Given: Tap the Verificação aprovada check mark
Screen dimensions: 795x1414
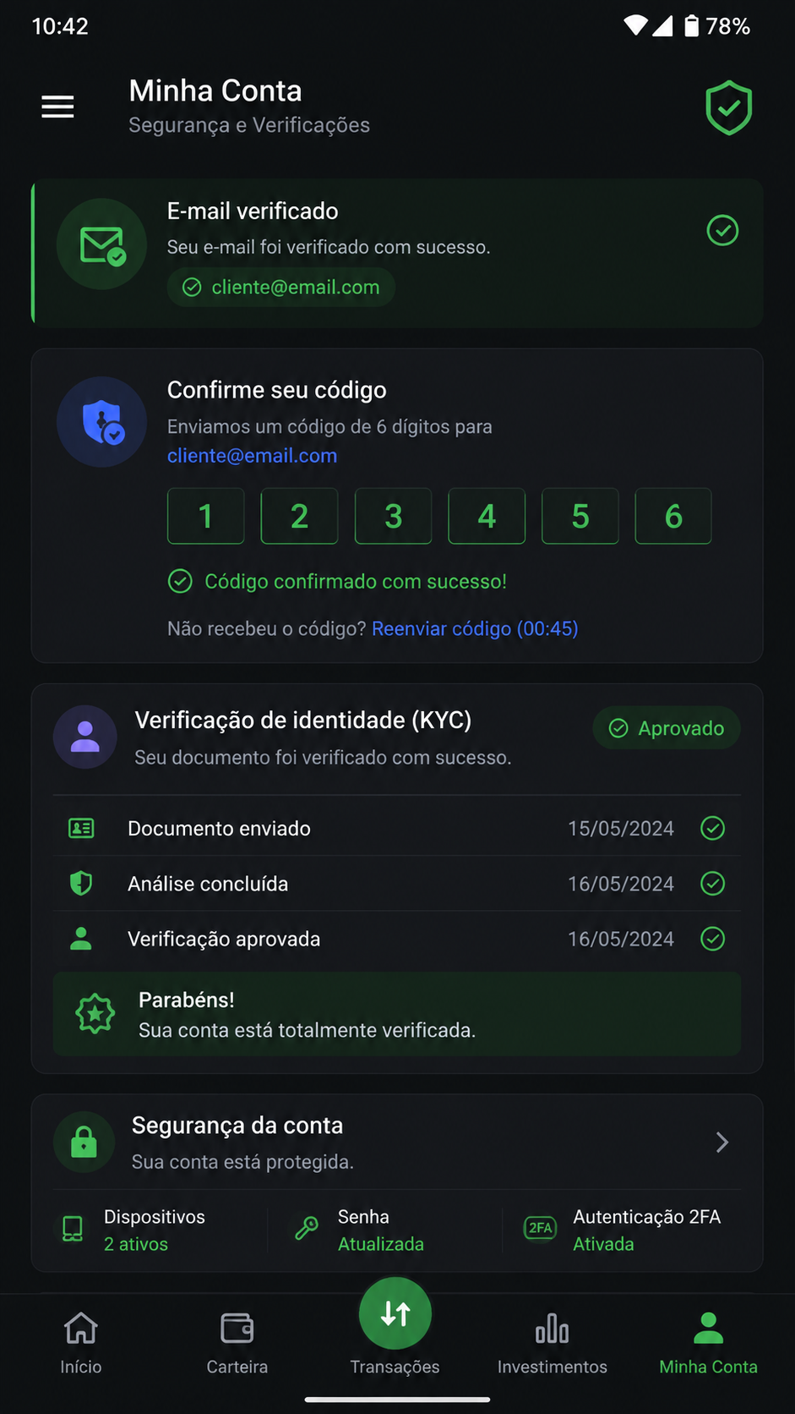Looking at the screenshot, I should click(713, 939).
